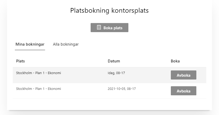Select the Mina bokningar tab
The image size is (219, 115).
(30, 44)
